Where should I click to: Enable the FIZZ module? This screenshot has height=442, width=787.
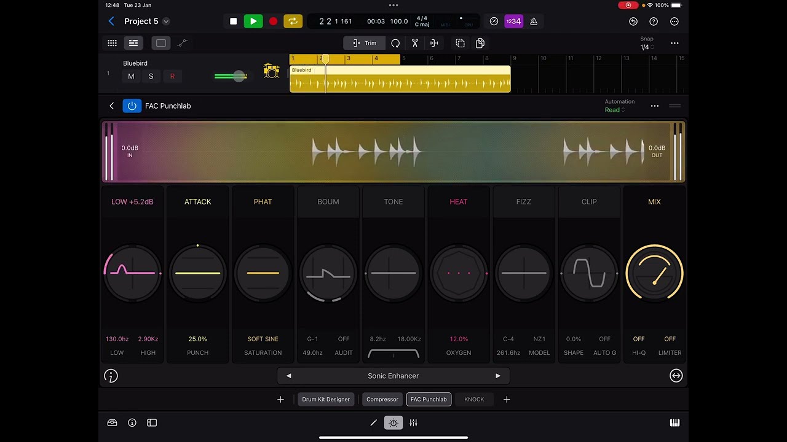pos(524,201)
